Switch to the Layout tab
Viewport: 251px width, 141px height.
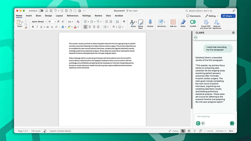pyautogui.click(x=59, y=16)
